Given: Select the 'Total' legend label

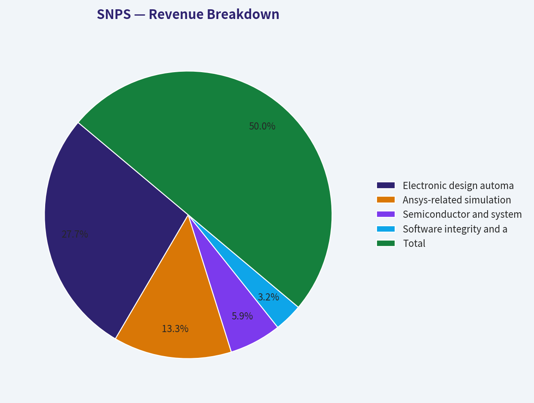Looking at the screenshot, I should click(414, 243).
